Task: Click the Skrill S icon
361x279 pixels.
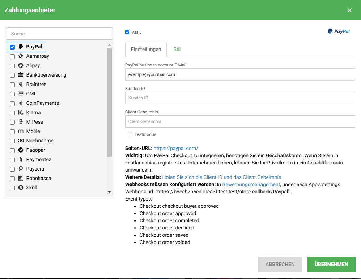Action: [21, 188]
